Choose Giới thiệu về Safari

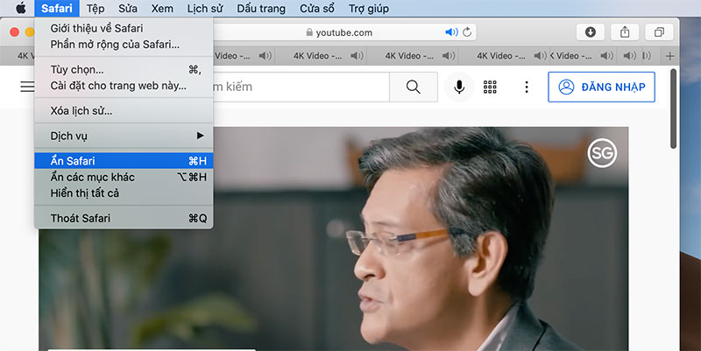point(124,28)
